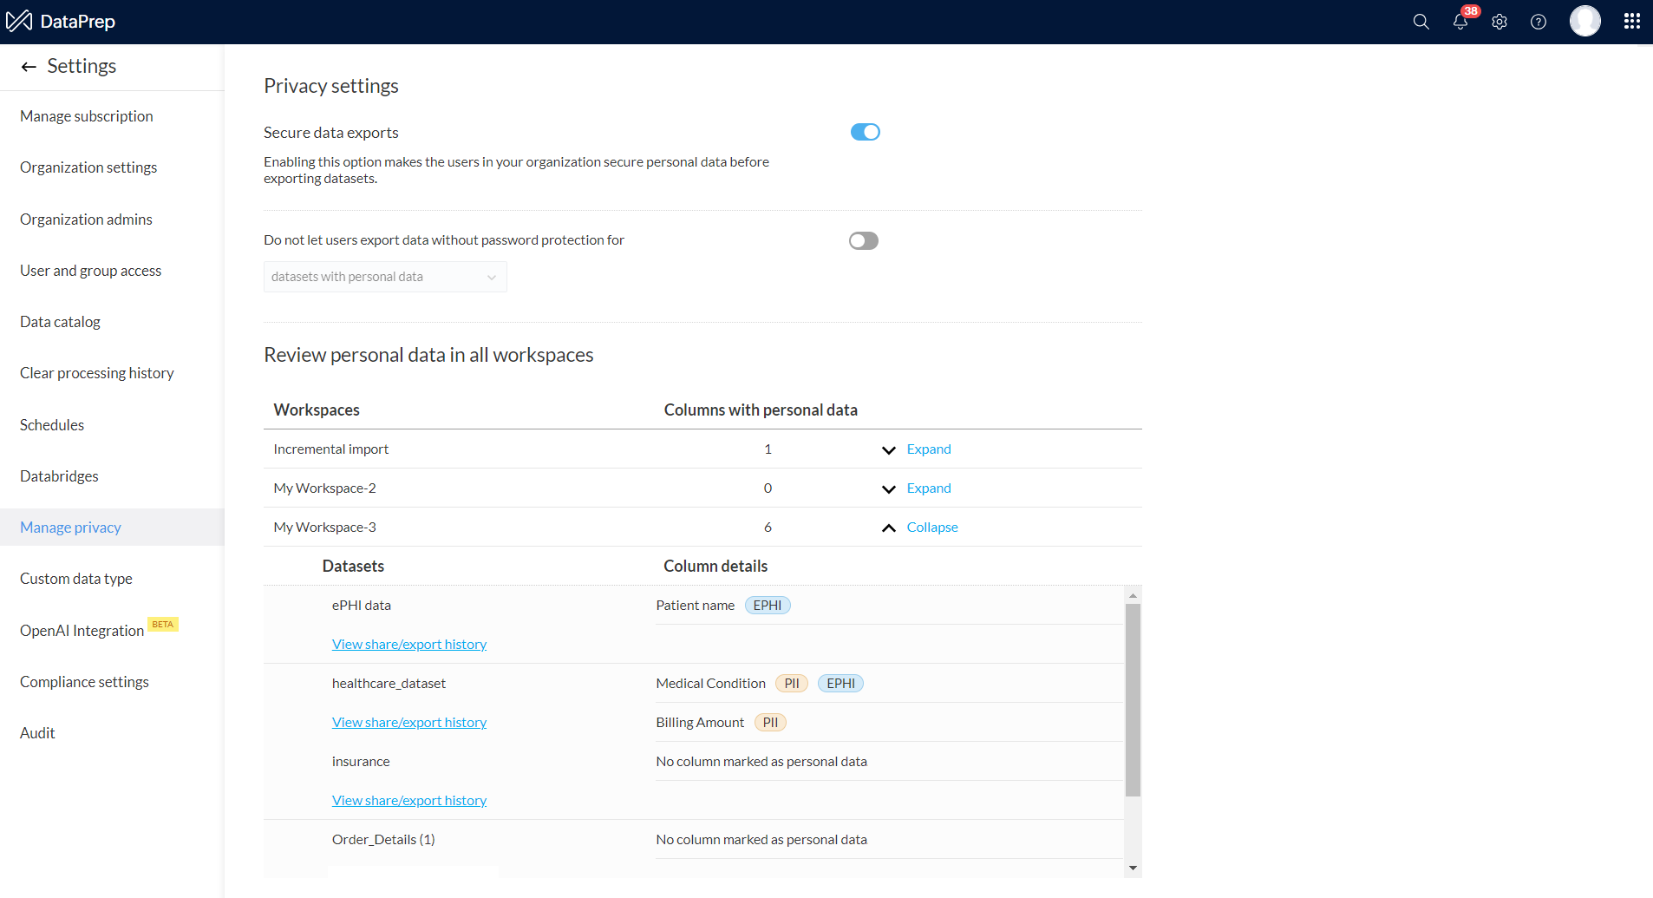Click PII tag on Medical Condition
1653x898 pixels.
(792, 684)
